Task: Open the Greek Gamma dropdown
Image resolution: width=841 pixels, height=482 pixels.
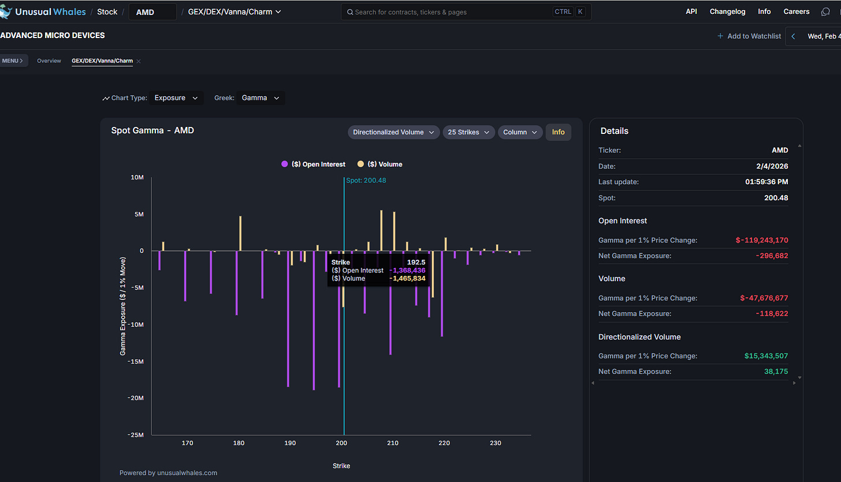Action: 261,98
